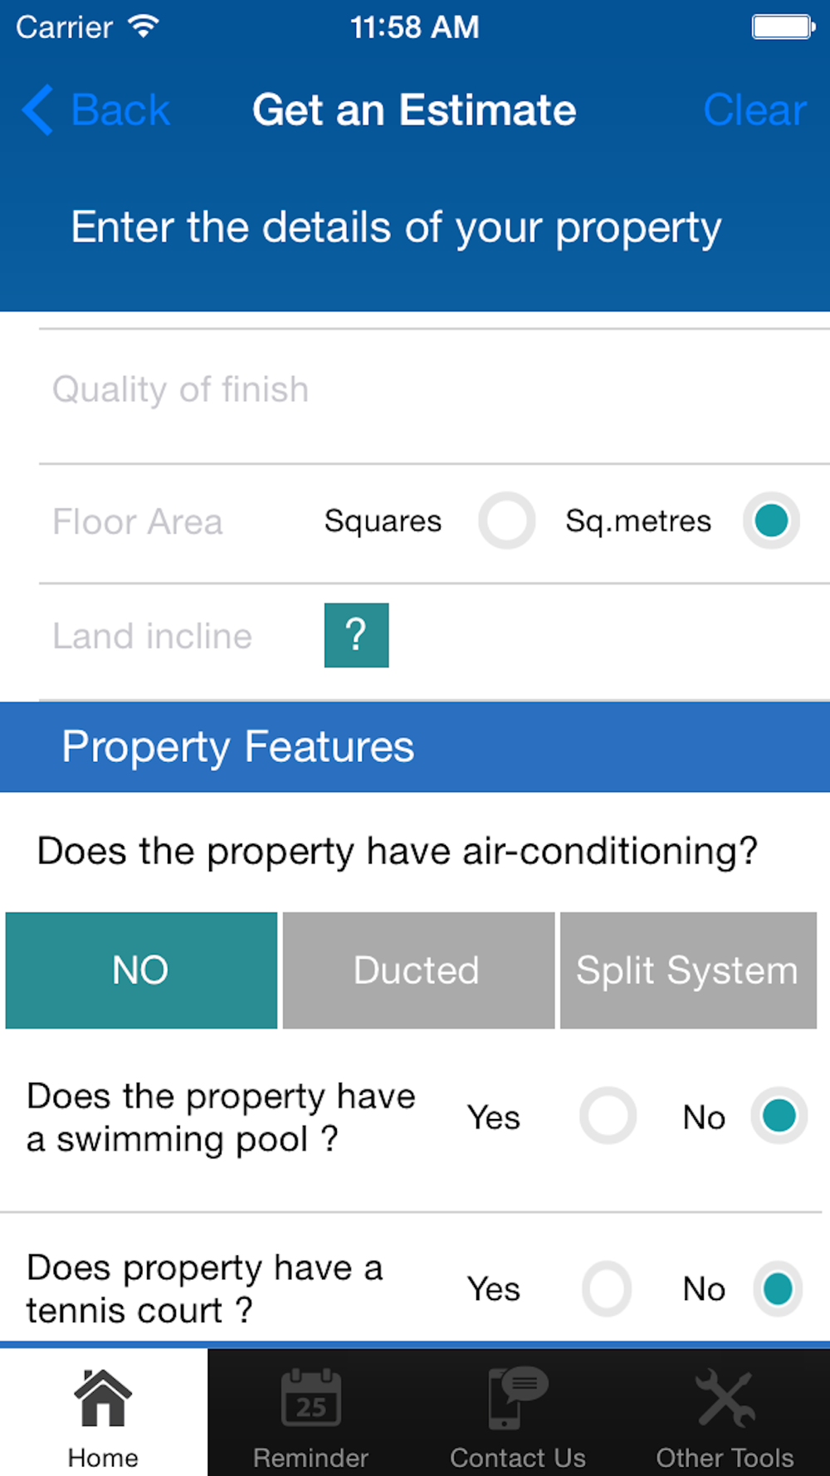Viewport: 830px width, 1476px height.
Task: Open Other Tools wrench icon
Action: pyautogui.click(x=725, y=1399)
